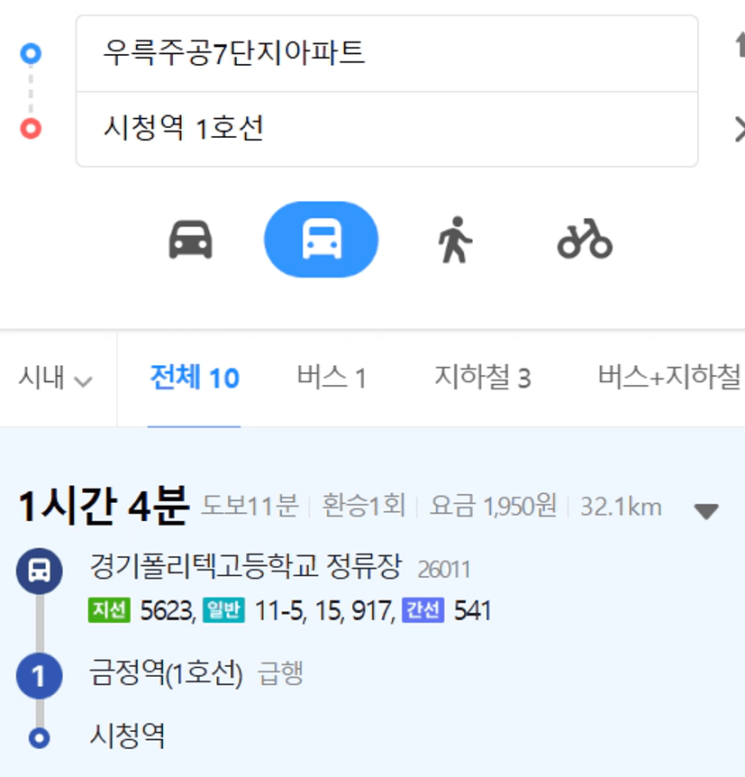Select the public transit bus mode icon
745x777 pixels.
321,240
